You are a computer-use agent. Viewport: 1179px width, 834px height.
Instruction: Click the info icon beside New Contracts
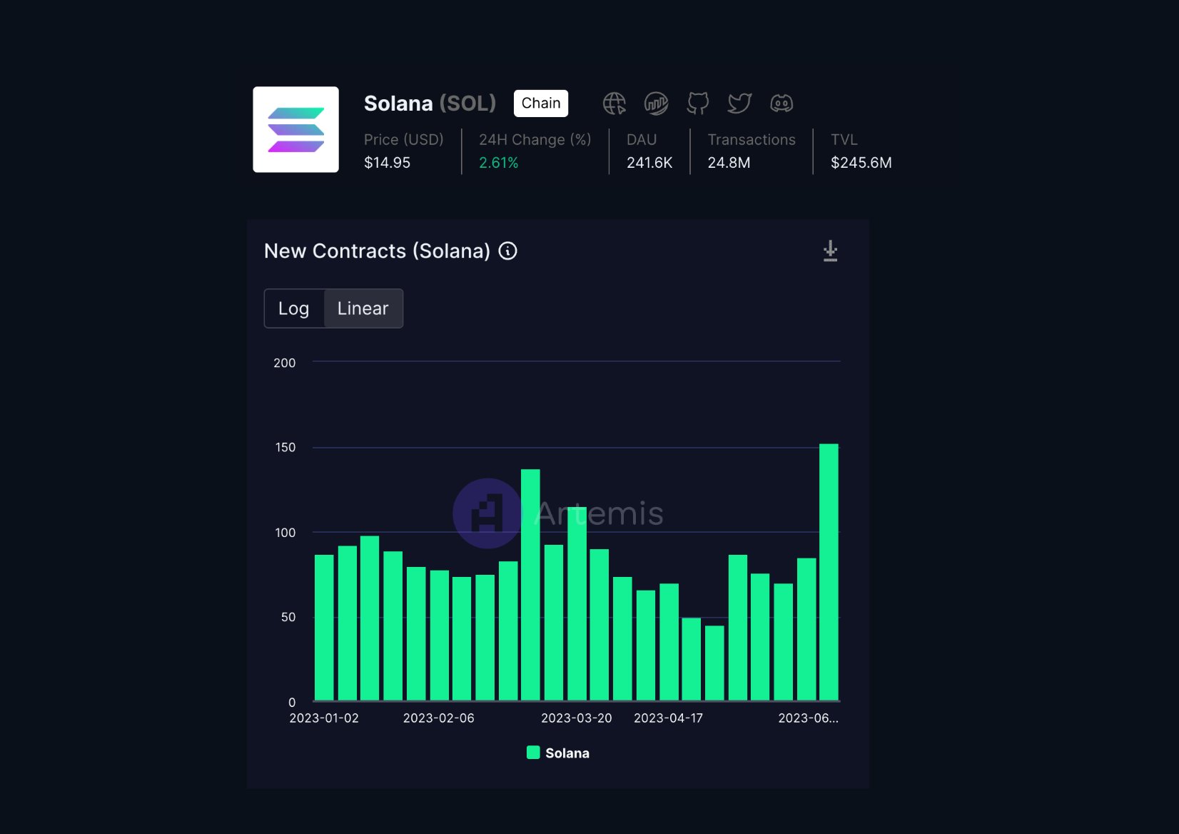point(507,251)
